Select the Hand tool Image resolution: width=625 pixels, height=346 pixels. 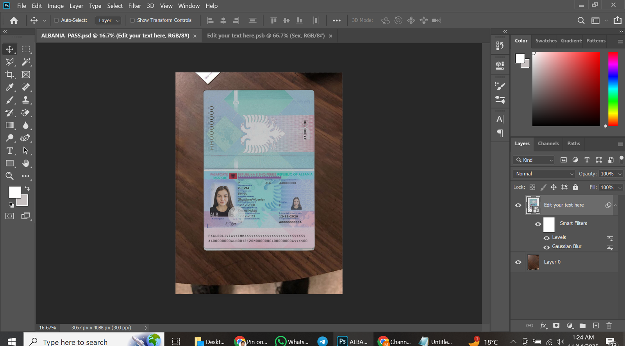tap(26, 163)
